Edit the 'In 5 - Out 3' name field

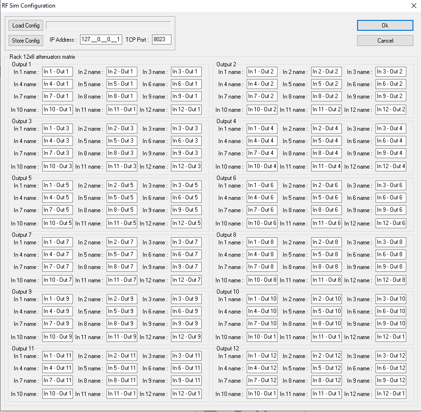click(x=122, y=141)
